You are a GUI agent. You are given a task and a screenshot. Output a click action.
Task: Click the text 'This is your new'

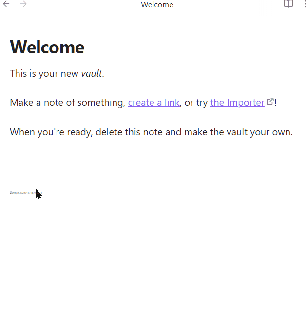tap(44, 73)
